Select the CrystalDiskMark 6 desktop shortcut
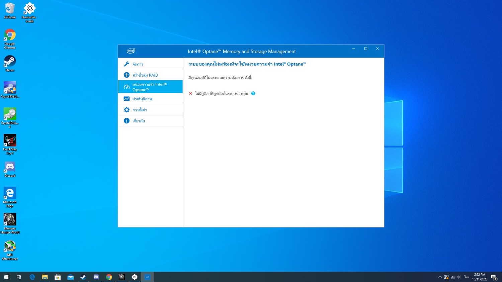502x282 pixels. 10,118
